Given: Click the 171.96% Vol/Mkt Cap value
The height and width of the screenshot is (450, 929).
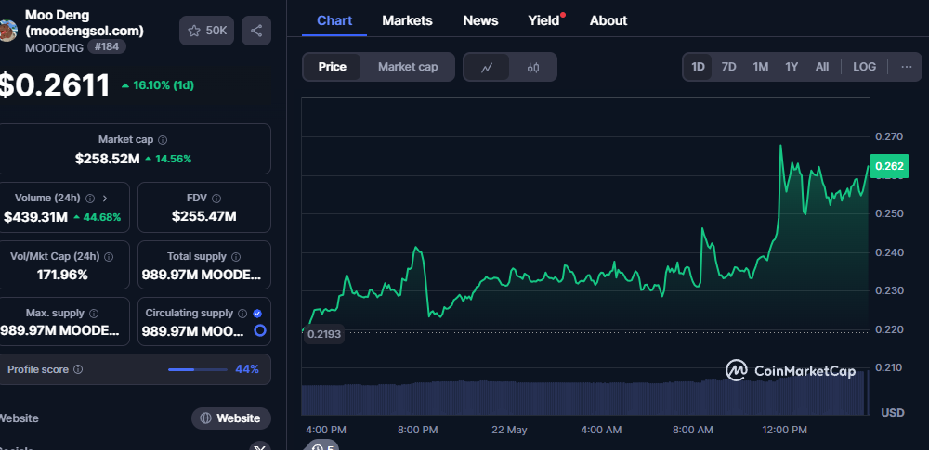Looking at the screenshot, I should pos(64,275).
